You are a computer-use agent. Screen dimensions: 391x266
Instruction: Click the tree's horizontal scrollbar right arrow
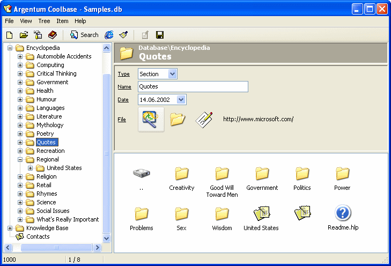click(98, 247)
